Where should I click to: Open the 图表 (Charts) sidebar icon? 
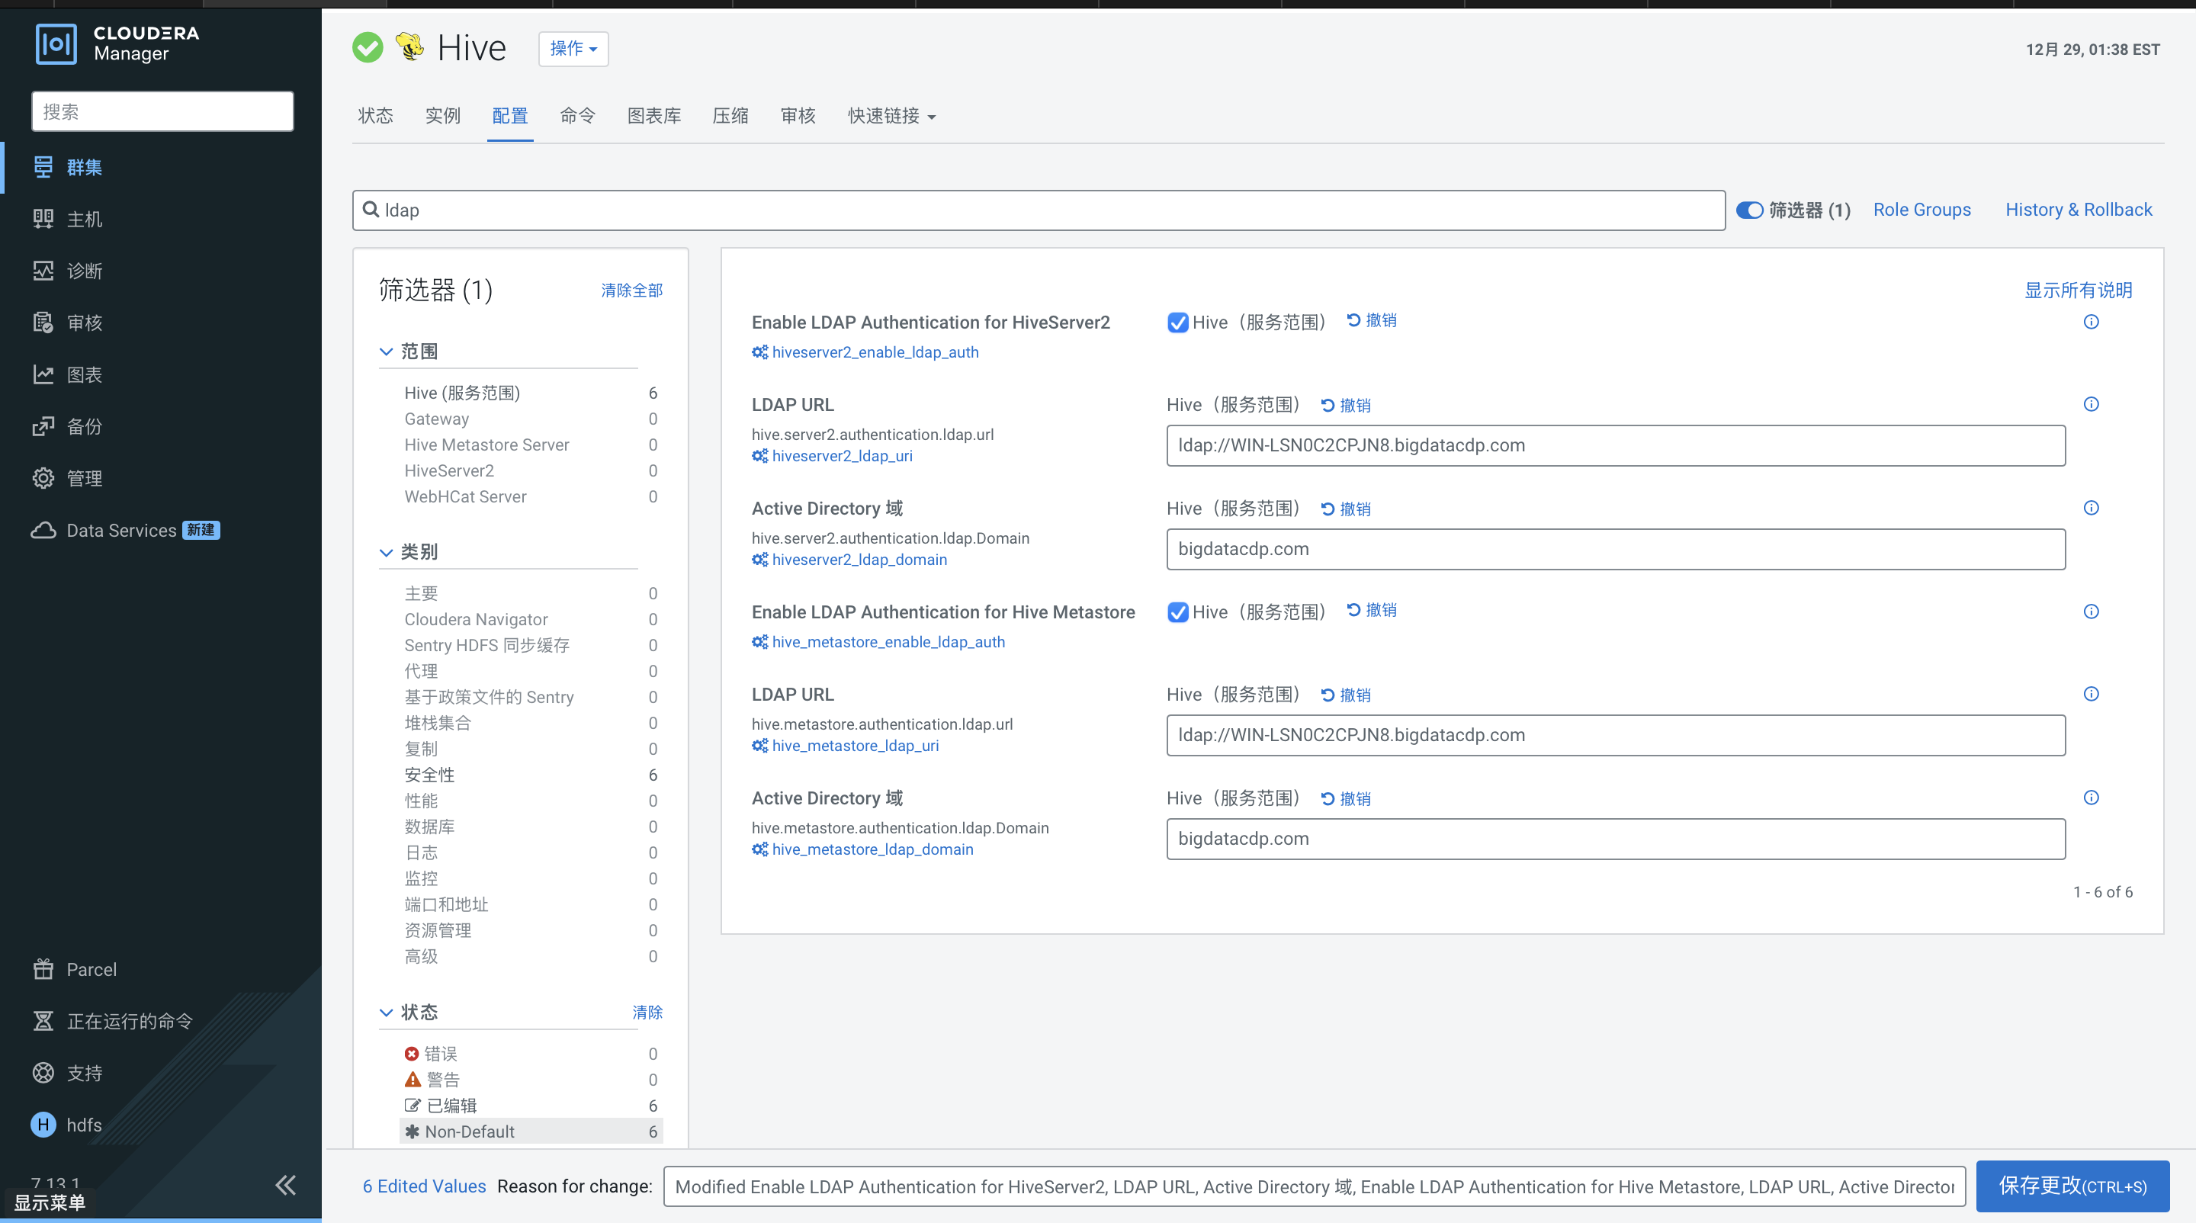[43, 374]
